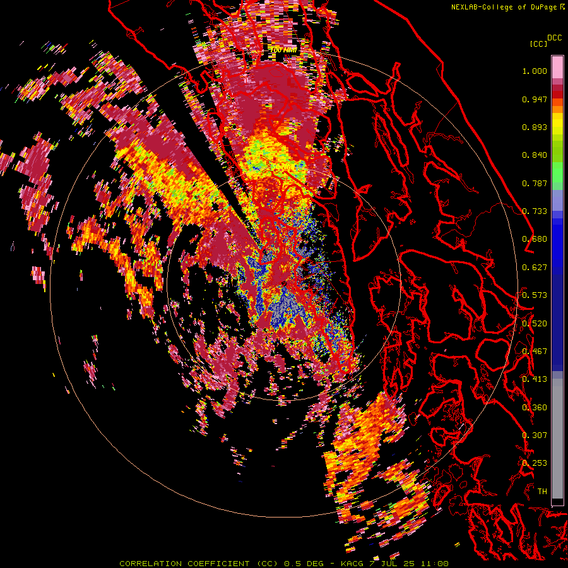
Task: Click the TH threshold label on the legend
Action: pos(542,492)
